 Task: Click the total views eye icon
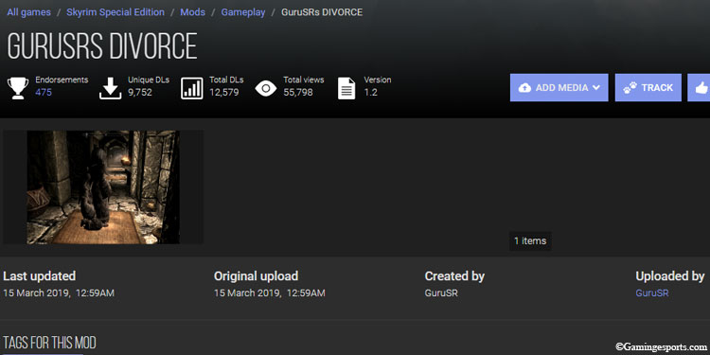point(266,88)
